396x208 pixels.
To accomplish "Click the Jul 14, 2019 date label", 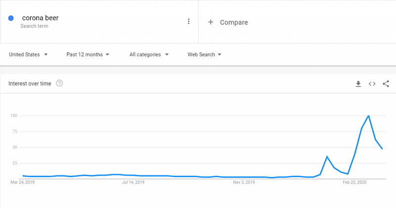I will coord(133,182).
